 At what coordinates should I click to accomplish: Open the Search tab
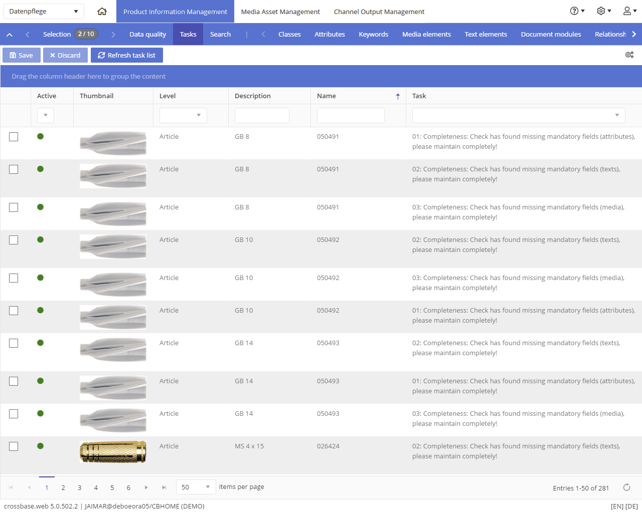coord(221,35)
